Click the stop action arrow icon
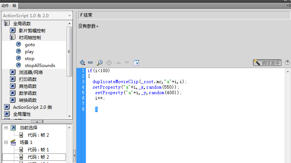This screenshot has width=291, height=163. tap(18, 58)
